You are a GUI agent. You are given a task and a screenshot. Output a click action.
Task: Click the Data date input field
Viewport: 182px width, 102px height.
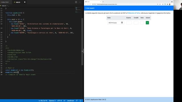pos(116,23)
